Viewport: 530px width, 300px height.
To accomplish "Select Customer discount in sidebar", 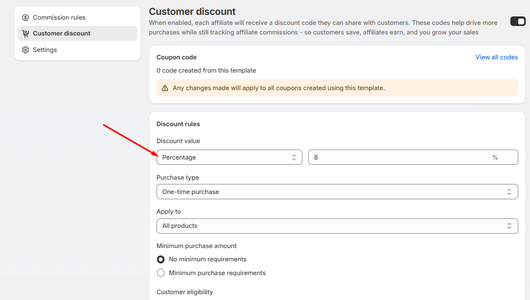I will (62, 33).
